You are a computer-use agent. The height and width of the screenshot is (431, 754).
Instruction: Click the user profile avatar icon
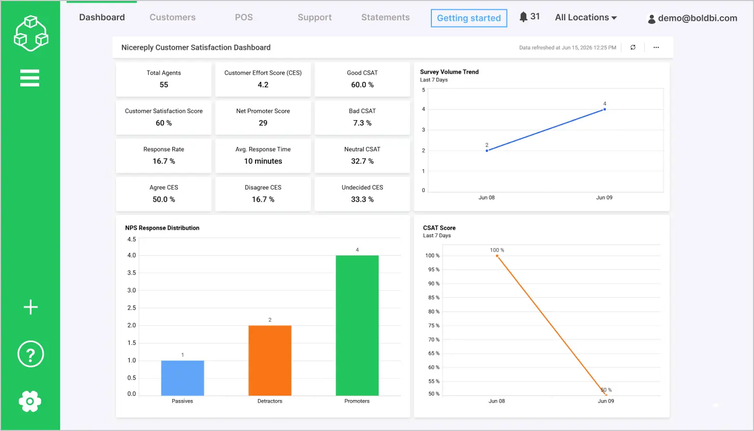(651, 19)
